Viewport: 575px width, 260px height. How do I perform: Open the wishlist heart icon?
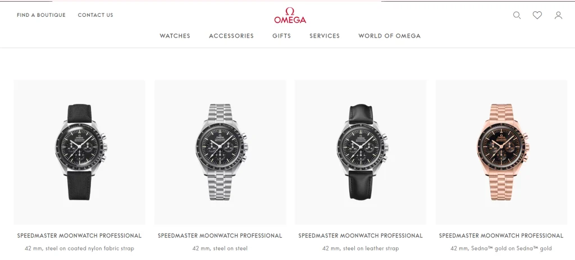537,15
